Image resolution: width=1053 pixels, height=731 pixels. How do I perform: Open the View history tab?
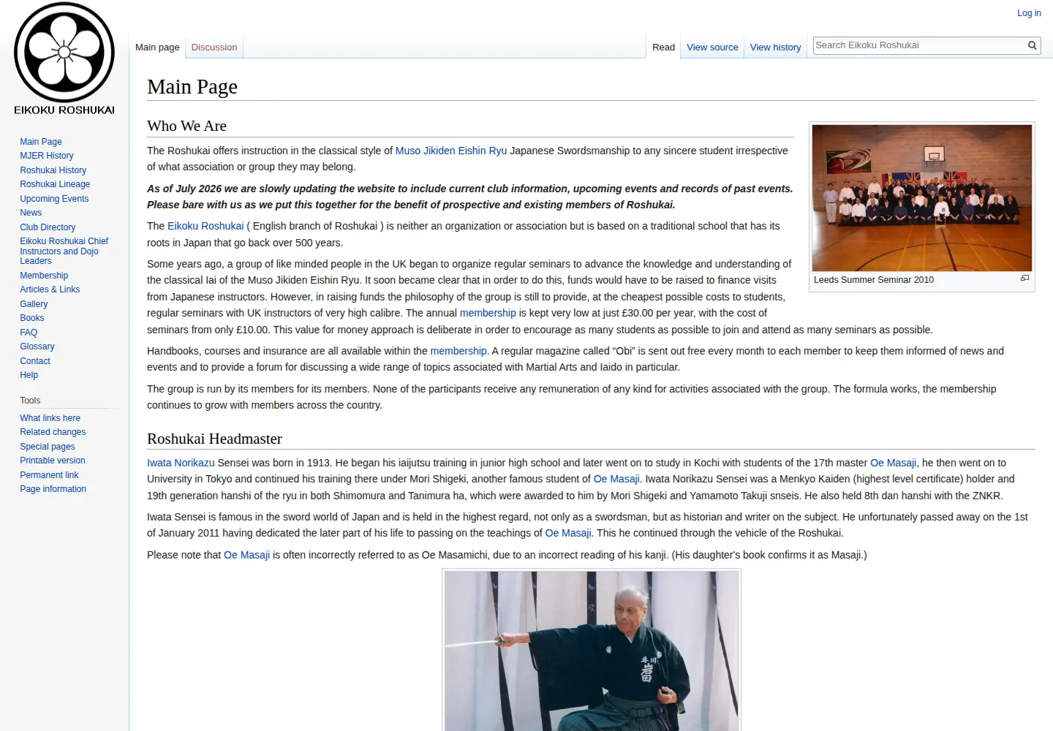click(x=775, y=48)
